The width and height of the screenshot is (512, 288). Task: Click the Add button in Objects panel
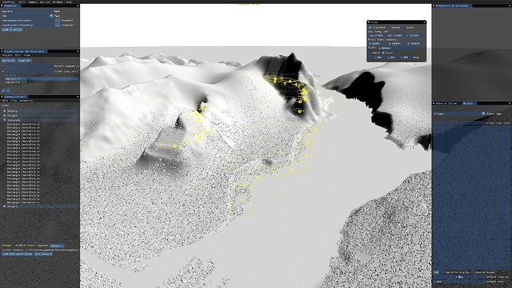[436, 272]
